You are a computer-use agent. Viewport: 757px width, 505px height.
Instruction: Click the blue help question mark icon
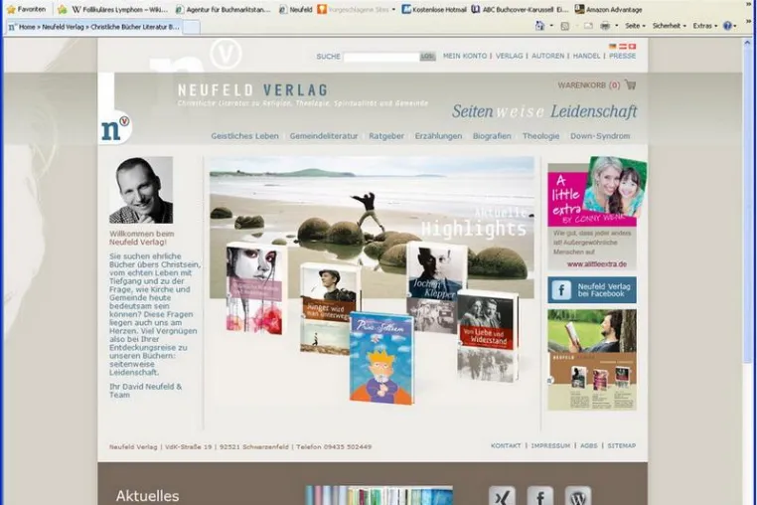point(727,26)
